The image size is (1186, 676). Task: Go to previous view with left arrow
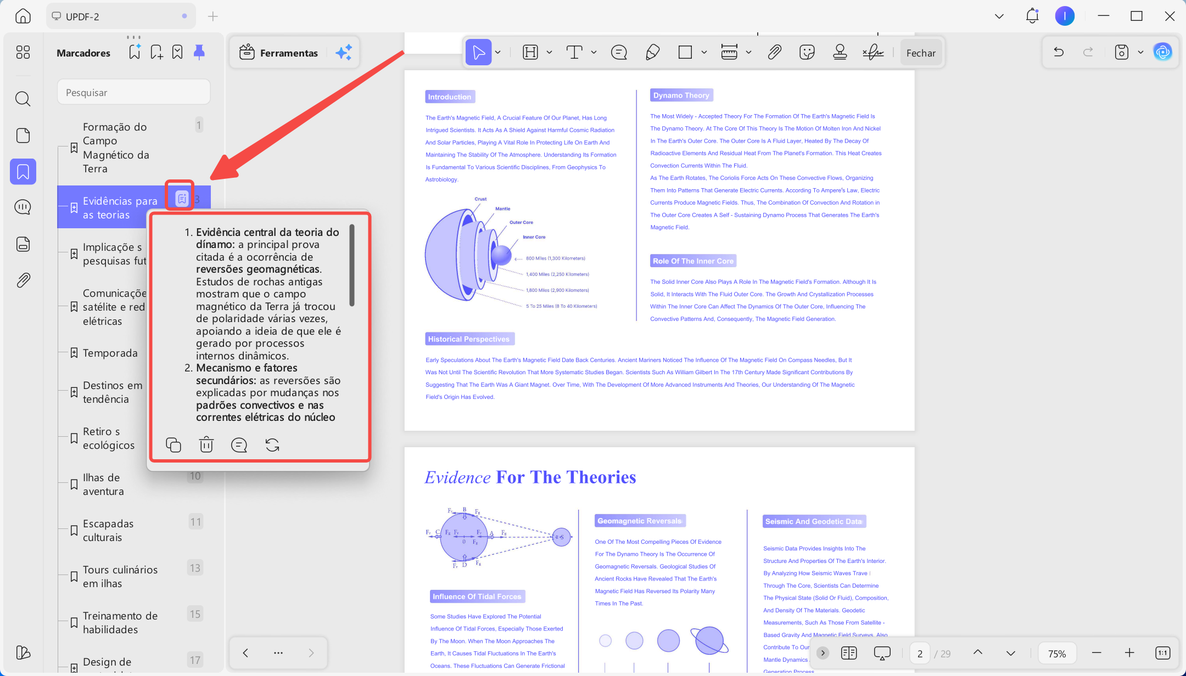[x=245, y=653]
